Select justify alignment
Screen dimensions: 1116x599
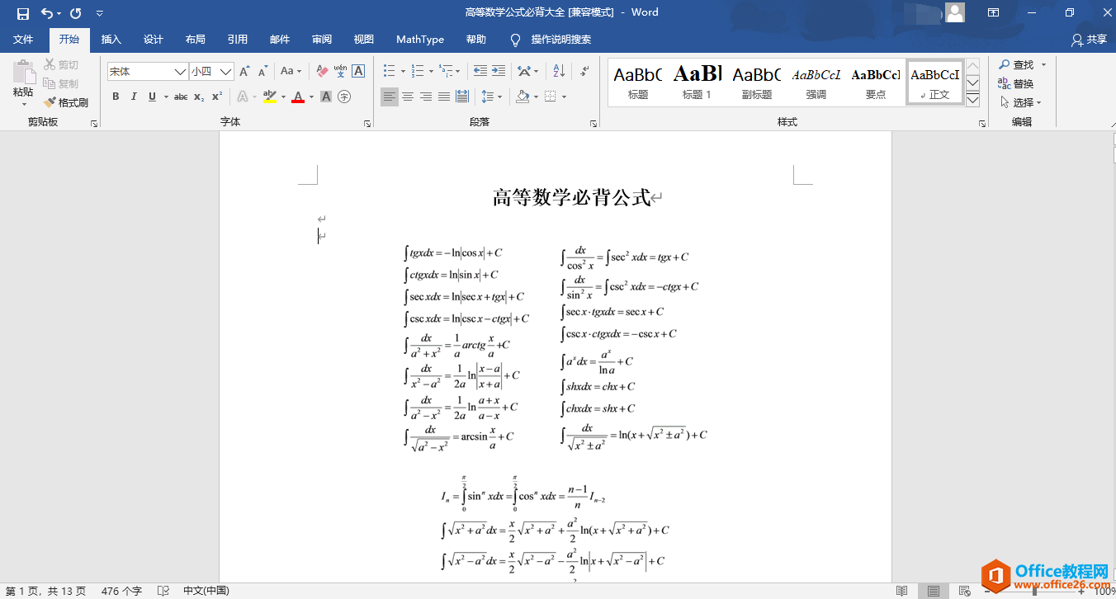point(444,97)
